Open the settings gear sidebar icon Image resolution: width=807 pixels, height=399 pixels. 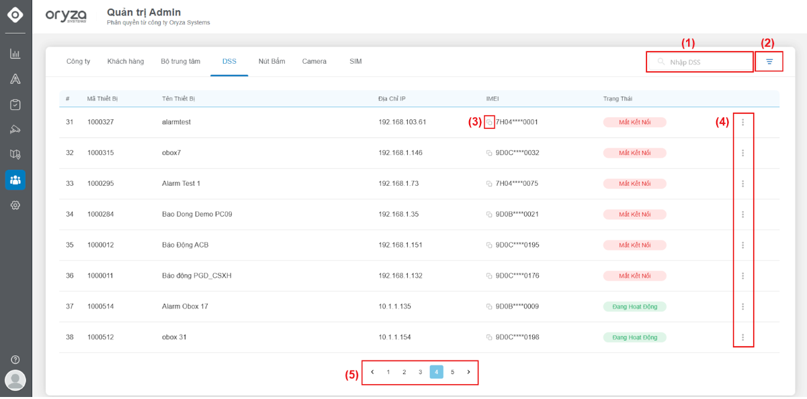coord(15,205)
